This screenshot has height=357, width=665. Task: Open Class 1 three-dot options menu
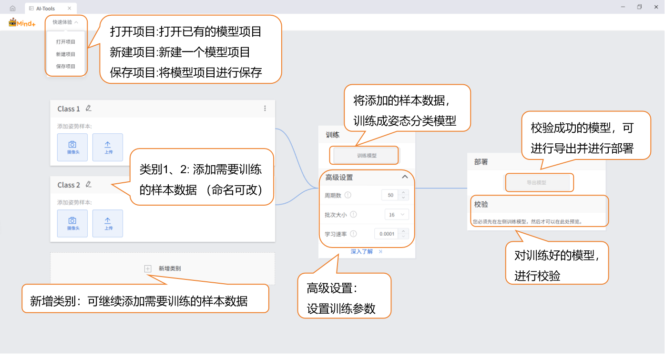point(265,109)
